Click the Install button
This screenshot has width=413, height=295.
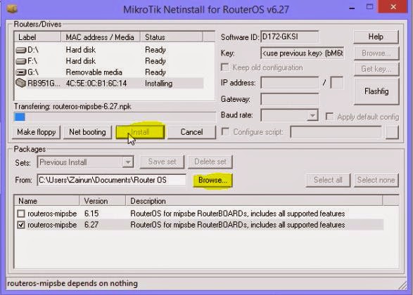[140, 132]
